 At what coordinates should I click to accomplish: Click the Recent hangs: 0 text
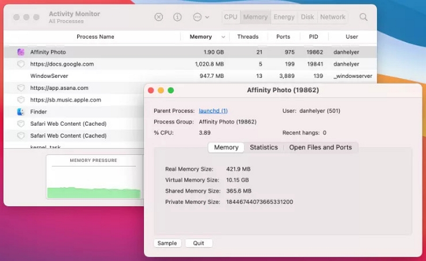pos(304,133)
